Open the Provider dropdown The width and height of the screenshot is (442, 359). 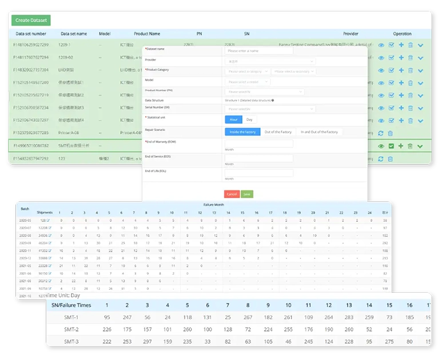click(270, 61)
